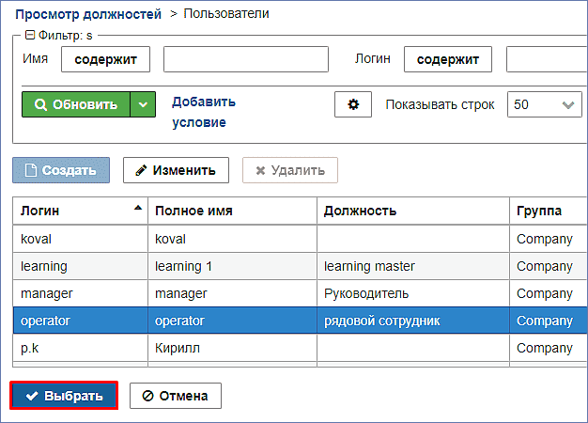Sort by the Группа column header
Viewport: 588px width, 423px height.
pos(549,211)
